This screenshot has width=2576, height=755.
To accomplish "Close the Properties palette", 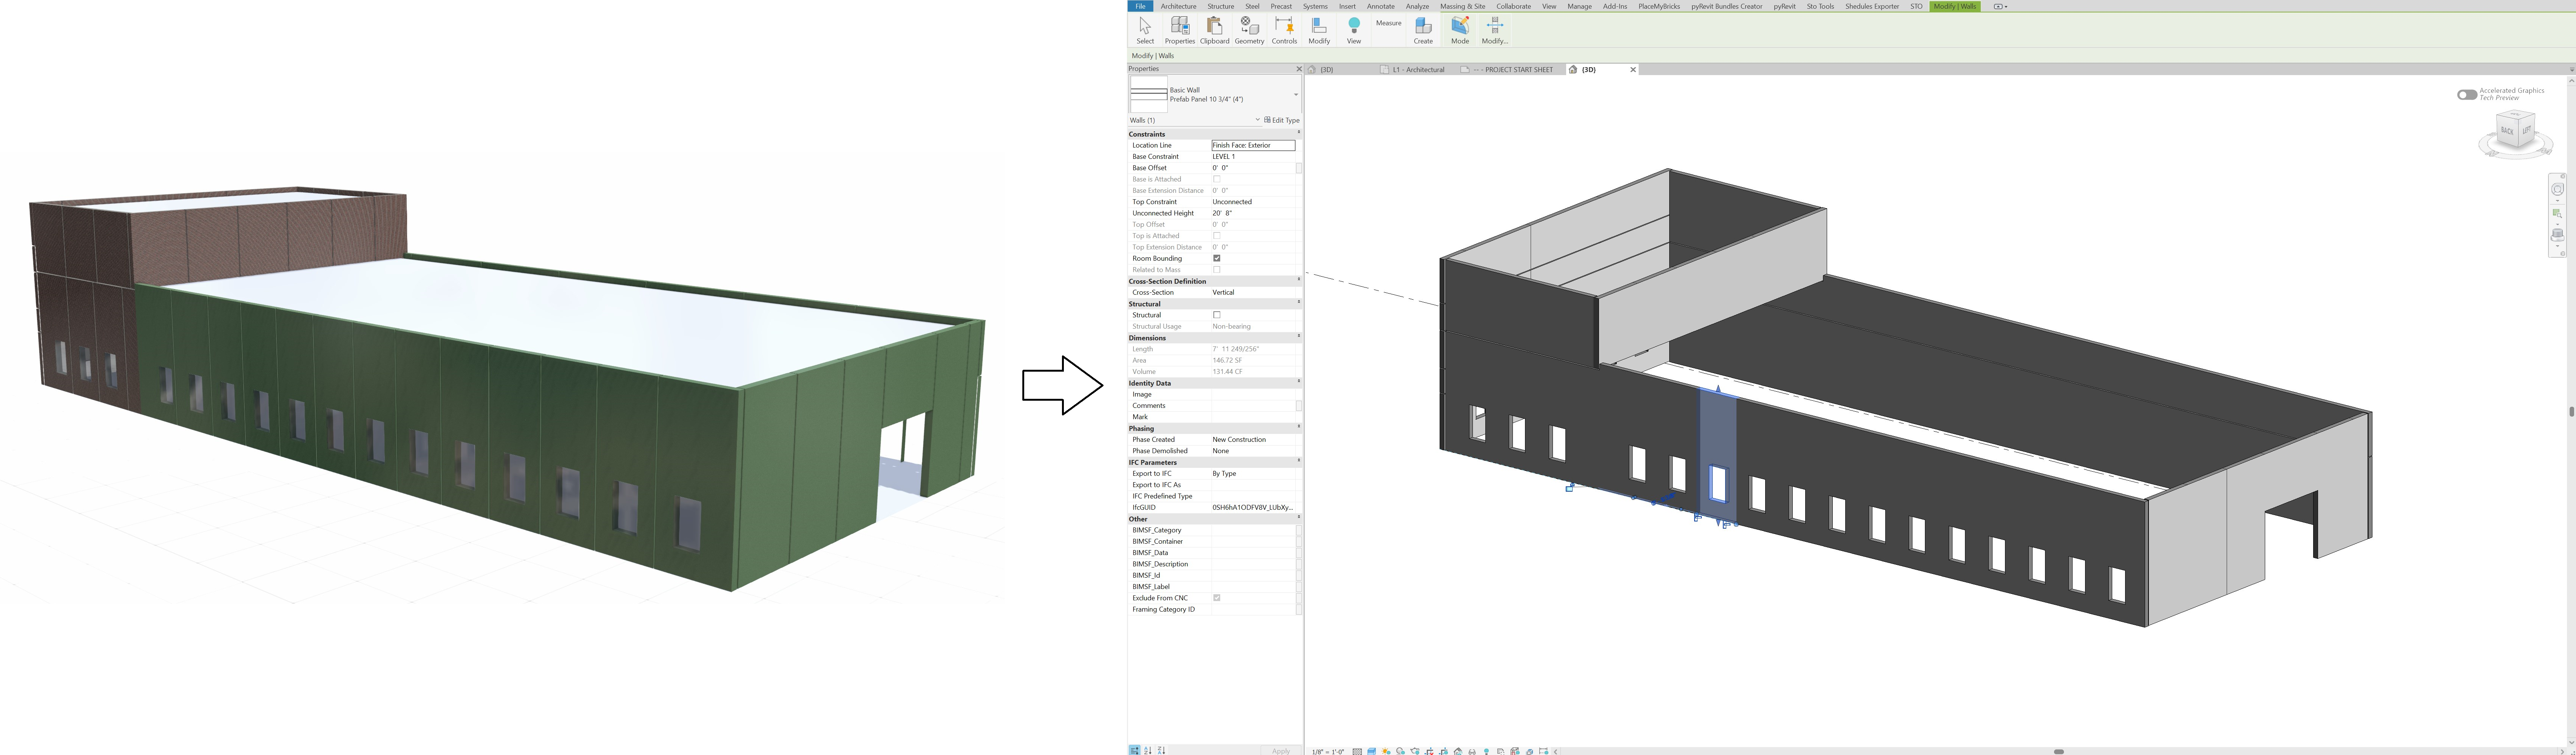I will click(x=1299, y=69).
